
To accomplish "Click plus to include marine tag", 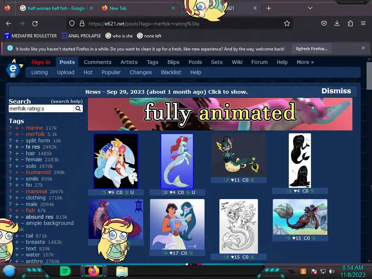I will click(x=17, y=128).
